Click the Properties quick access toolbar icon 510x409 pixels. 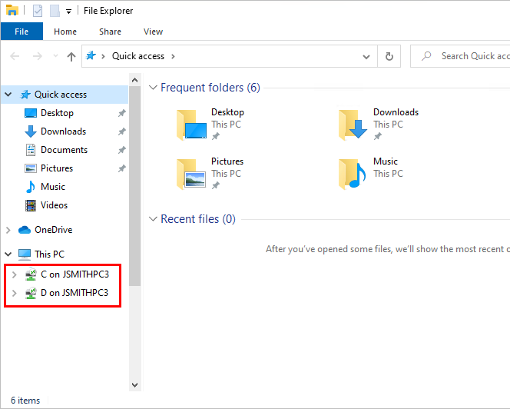point(38,11)
